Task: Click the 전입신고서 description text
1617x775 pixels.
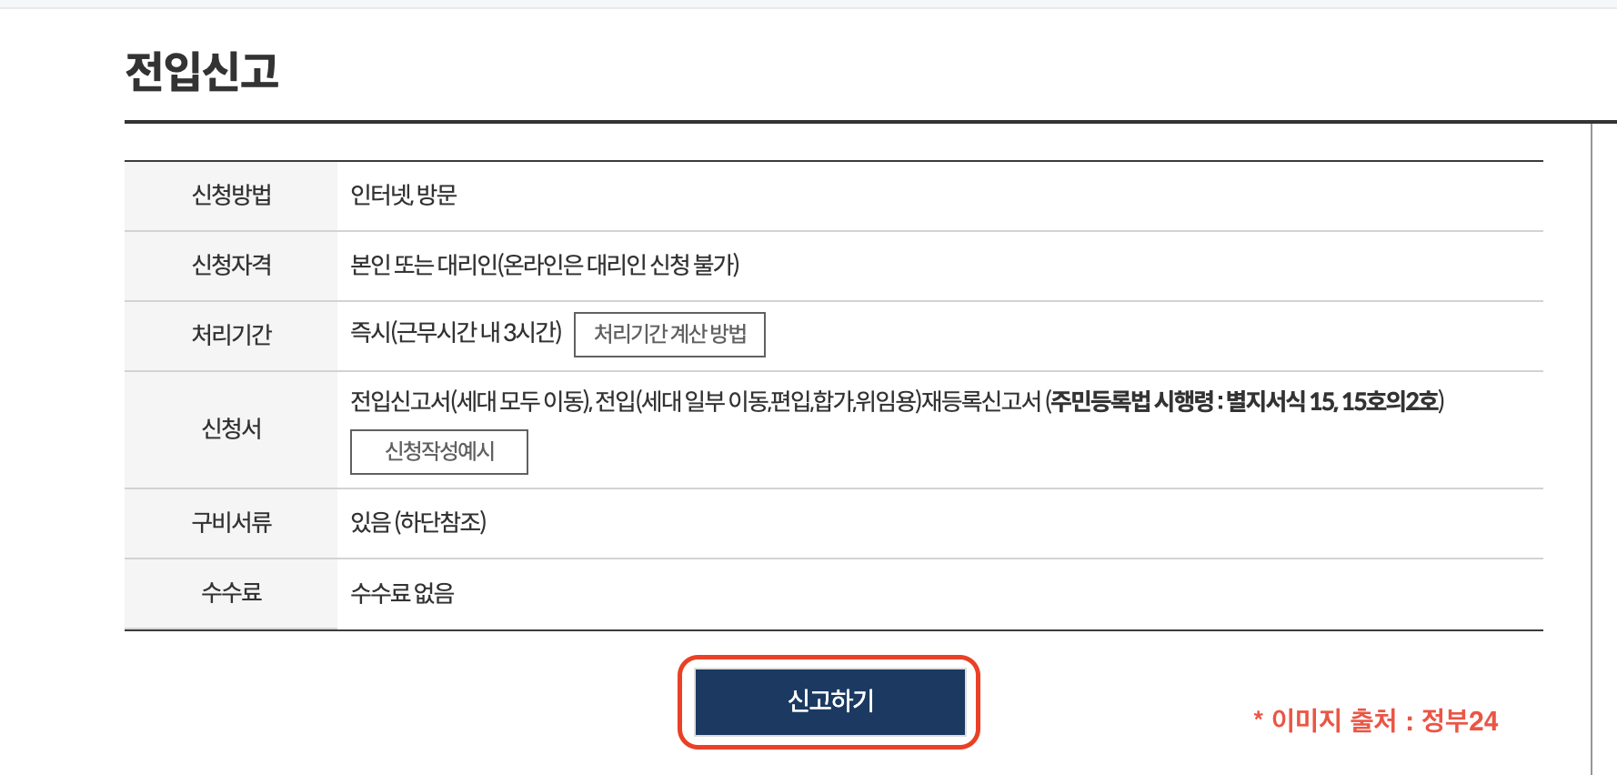Action: [546, 400]
